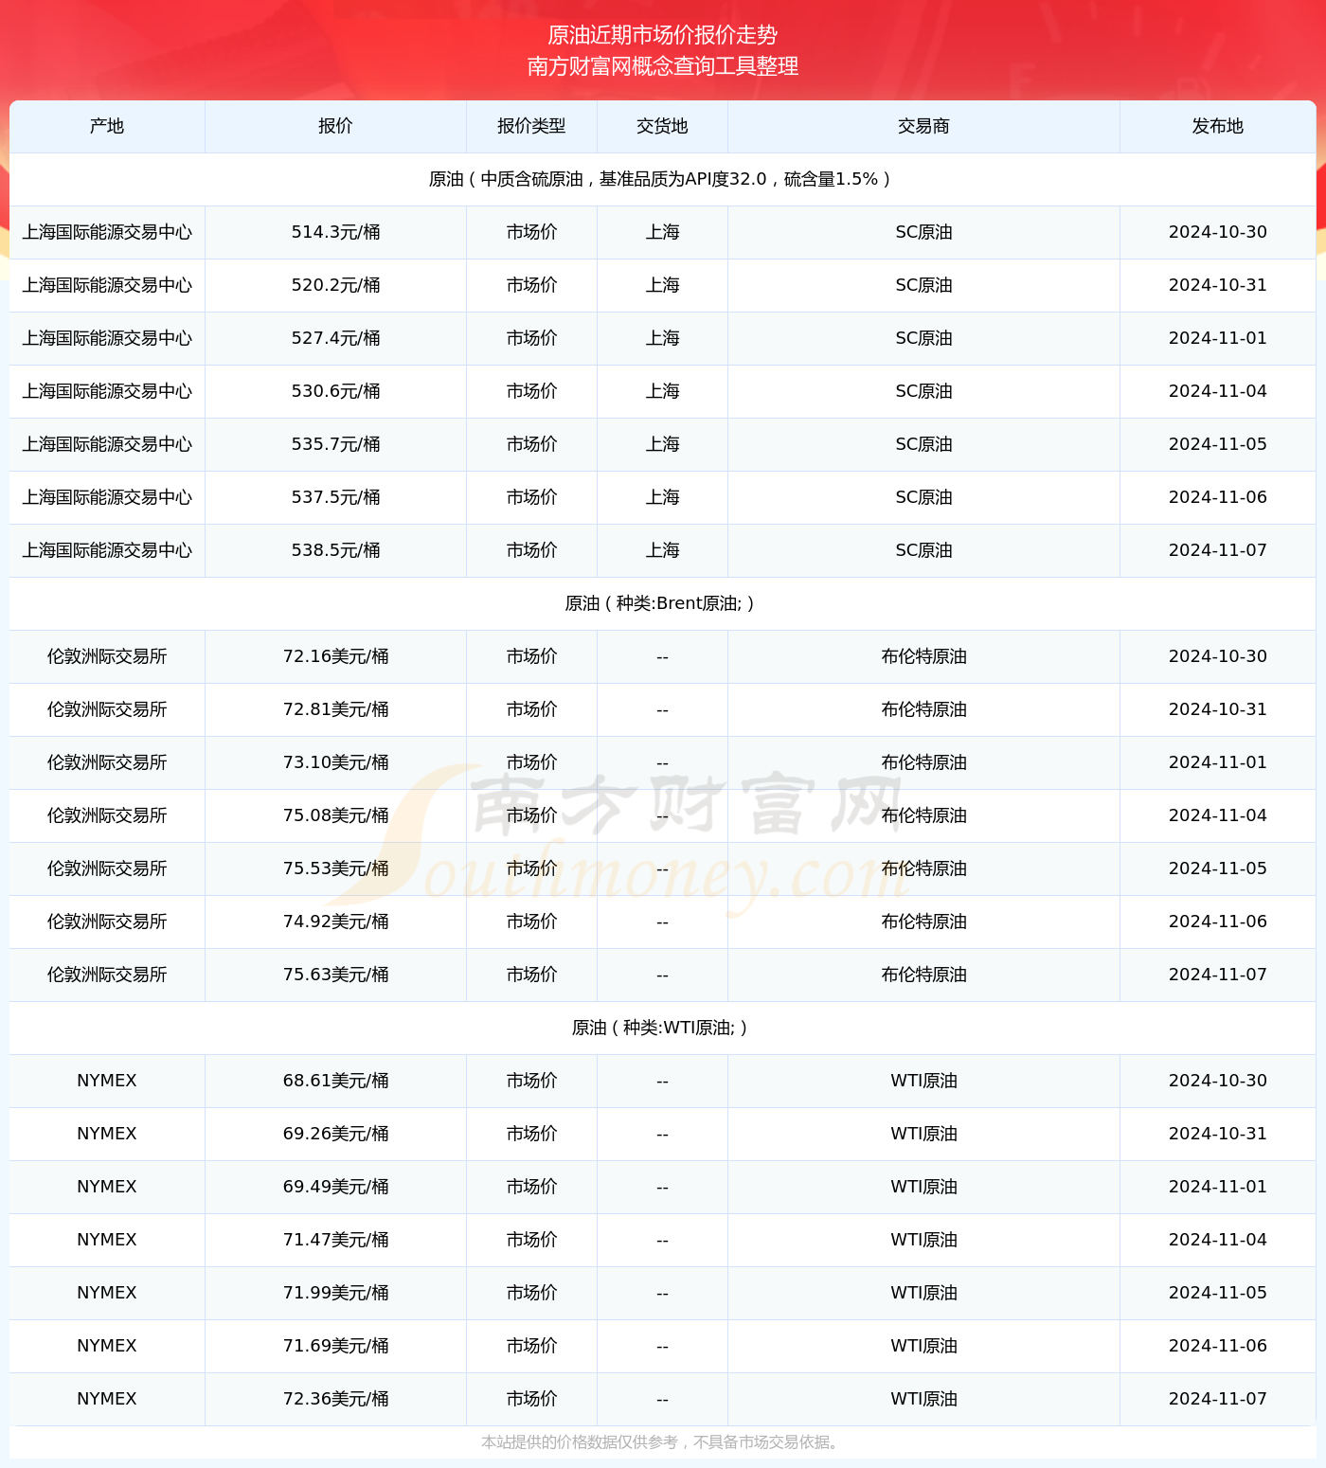This screenshot has width=1326, height=1468.
Task: Click 上海国际能源交易中心 in the 514.3元 row
Action: [107, 233]
